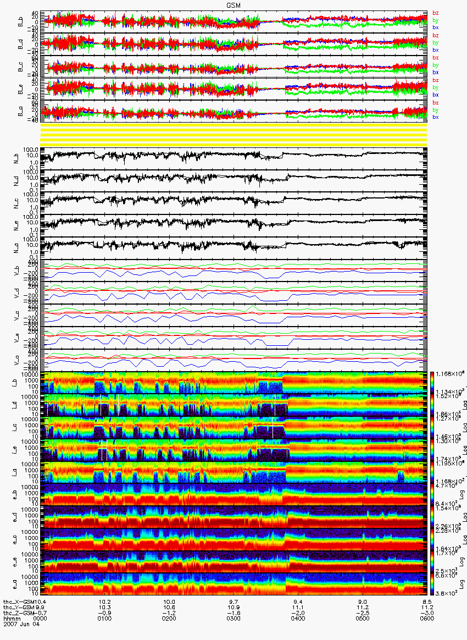Pick the V_a velocity axis label
Image resolution: width=467 pixels, height=640 pixels.
click(x=16, y=360)
